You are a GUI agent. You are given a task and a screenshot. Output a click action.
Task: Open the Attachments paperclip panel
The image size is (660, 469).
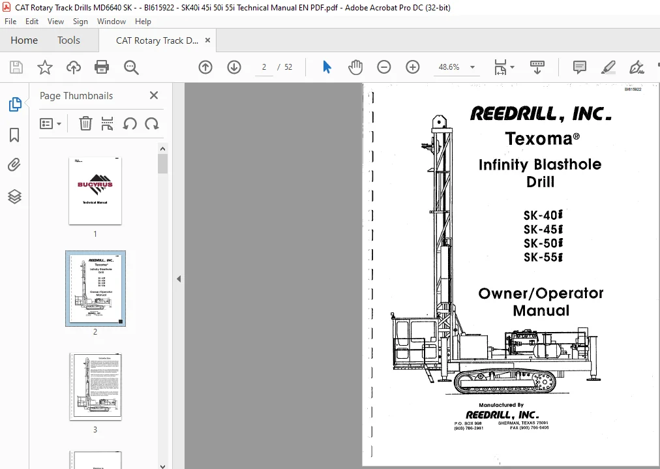pyautogui.click(x=14, y=164)
